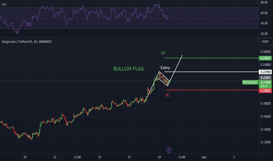
Task: Select the red stop-loss horizontal line
Action: pyautogui.click(x=213, y=90)
